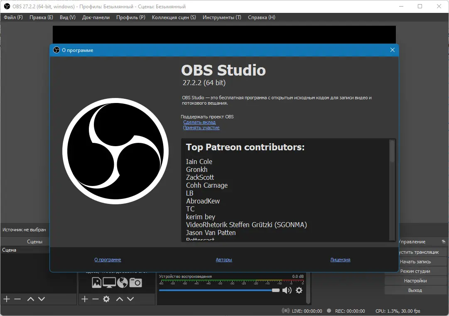
Task: Click the Начать запись button
Action: point(416,262)
